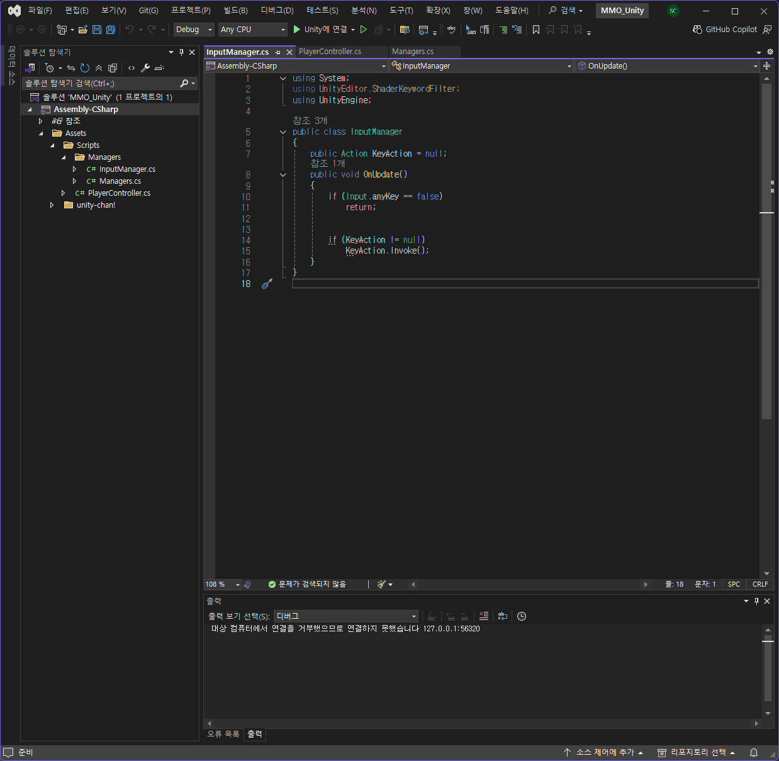Click the bookmark icon in the toolbar
This screenshot has width=779, height=761.
[x=536, y=30]
